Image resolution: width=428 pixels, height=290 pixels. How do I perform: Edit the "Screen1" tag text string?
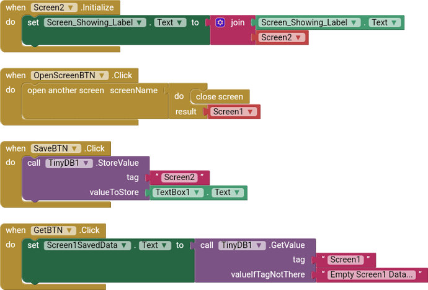(346, 260)
